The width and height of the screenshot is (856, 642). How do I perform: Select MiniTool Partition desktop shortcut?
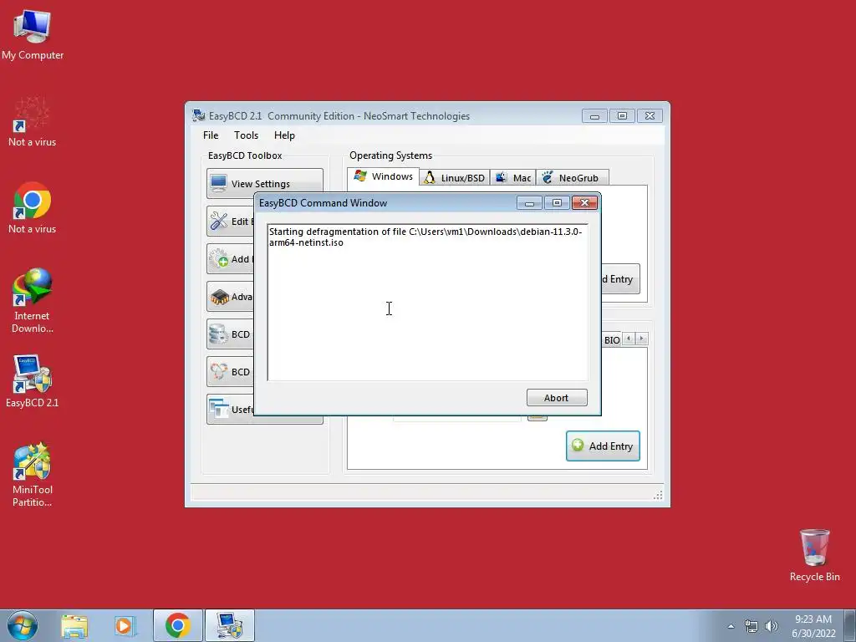click(33, 475)
